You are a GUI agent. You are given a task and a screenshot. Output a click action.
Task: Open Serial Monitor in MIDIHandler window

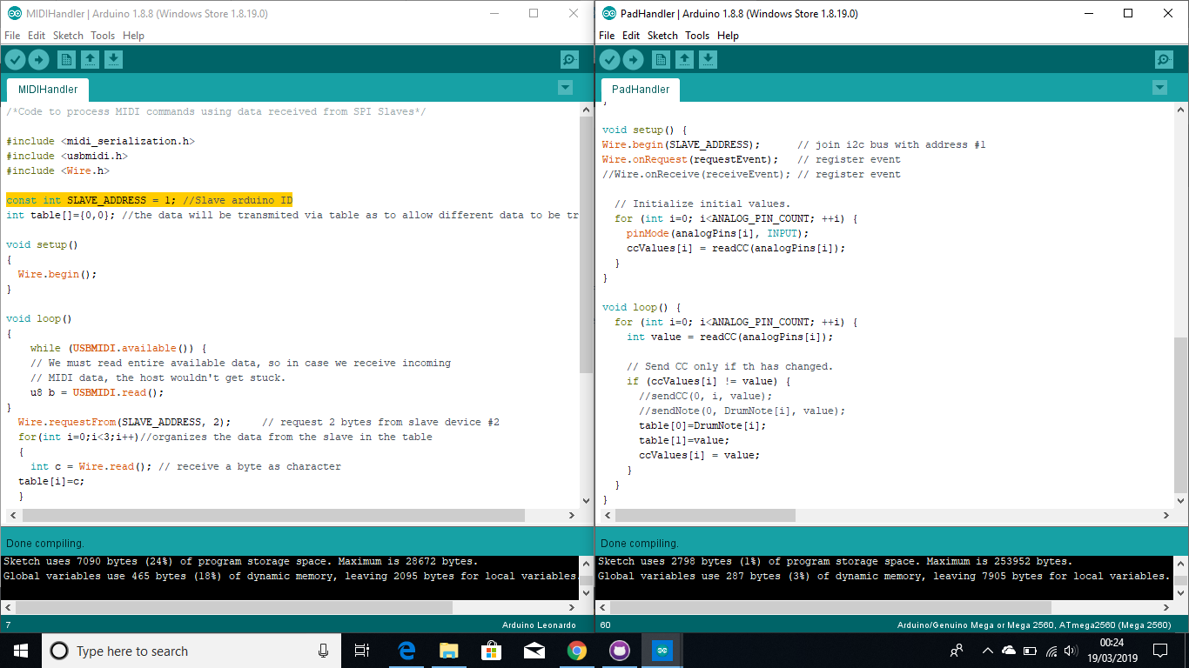tap(569, 59)
